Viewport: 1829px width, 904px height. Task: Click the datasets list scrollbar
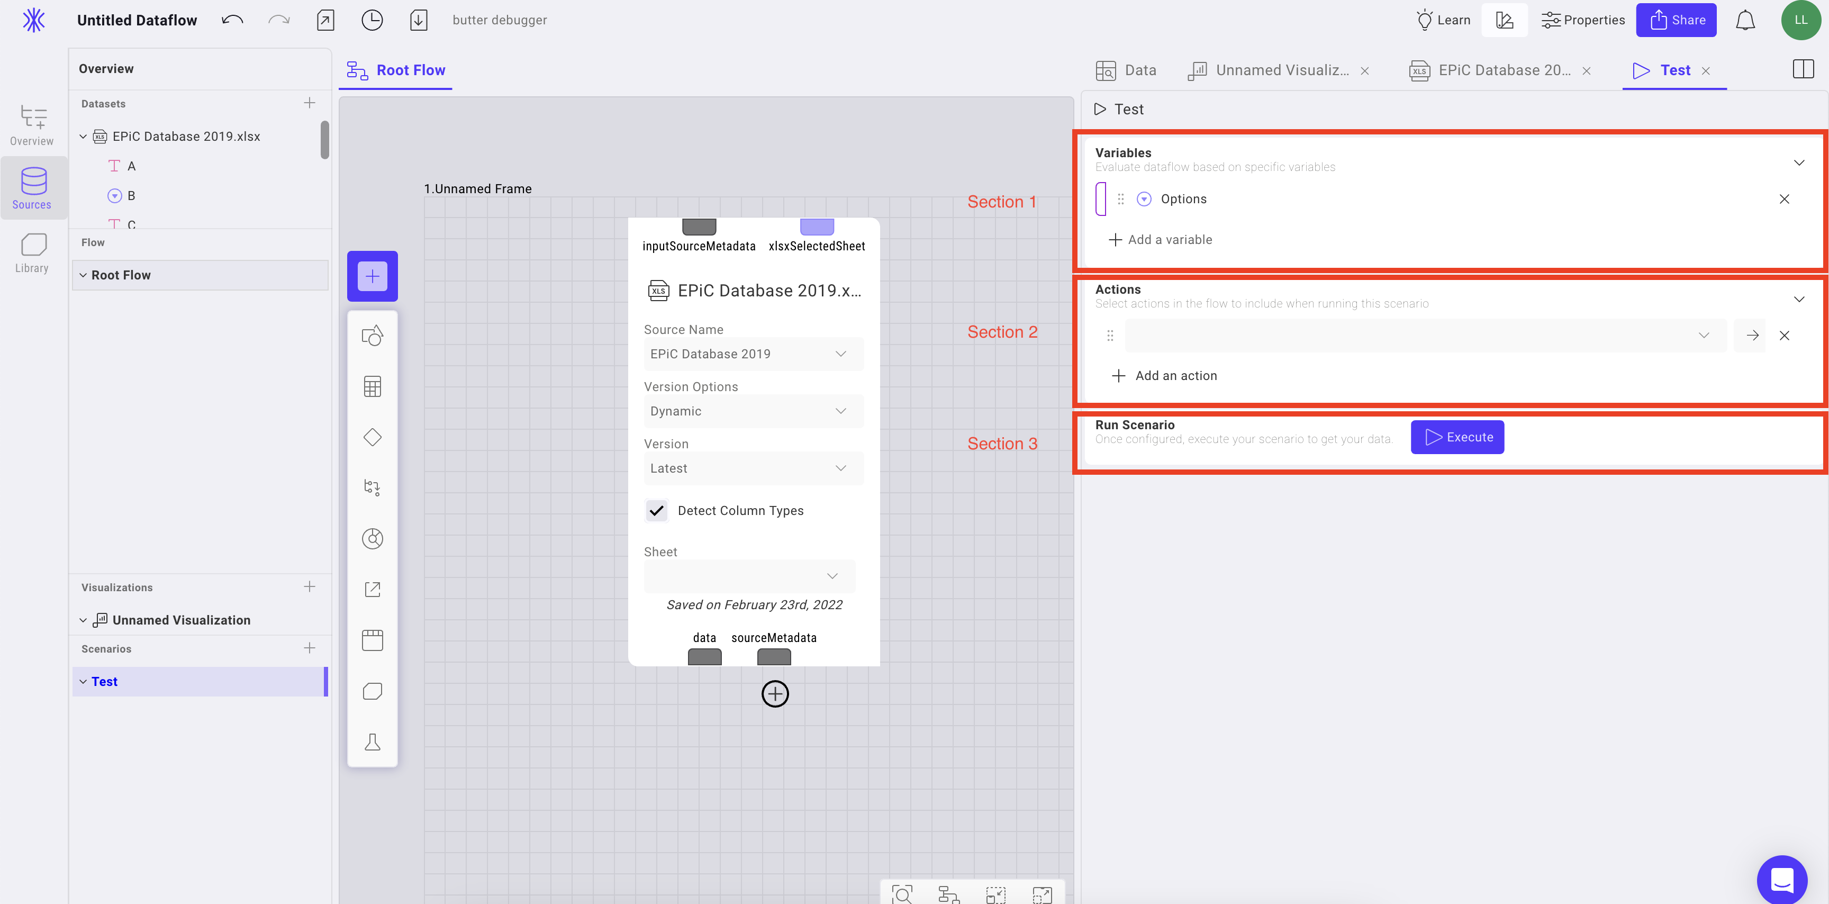pyautogui.click(x=324, y=140)
